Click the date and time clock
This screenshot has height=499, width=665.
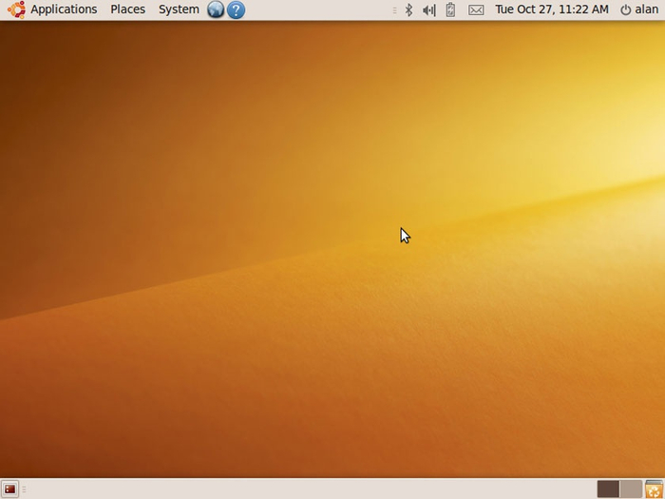tap(552, 10)
